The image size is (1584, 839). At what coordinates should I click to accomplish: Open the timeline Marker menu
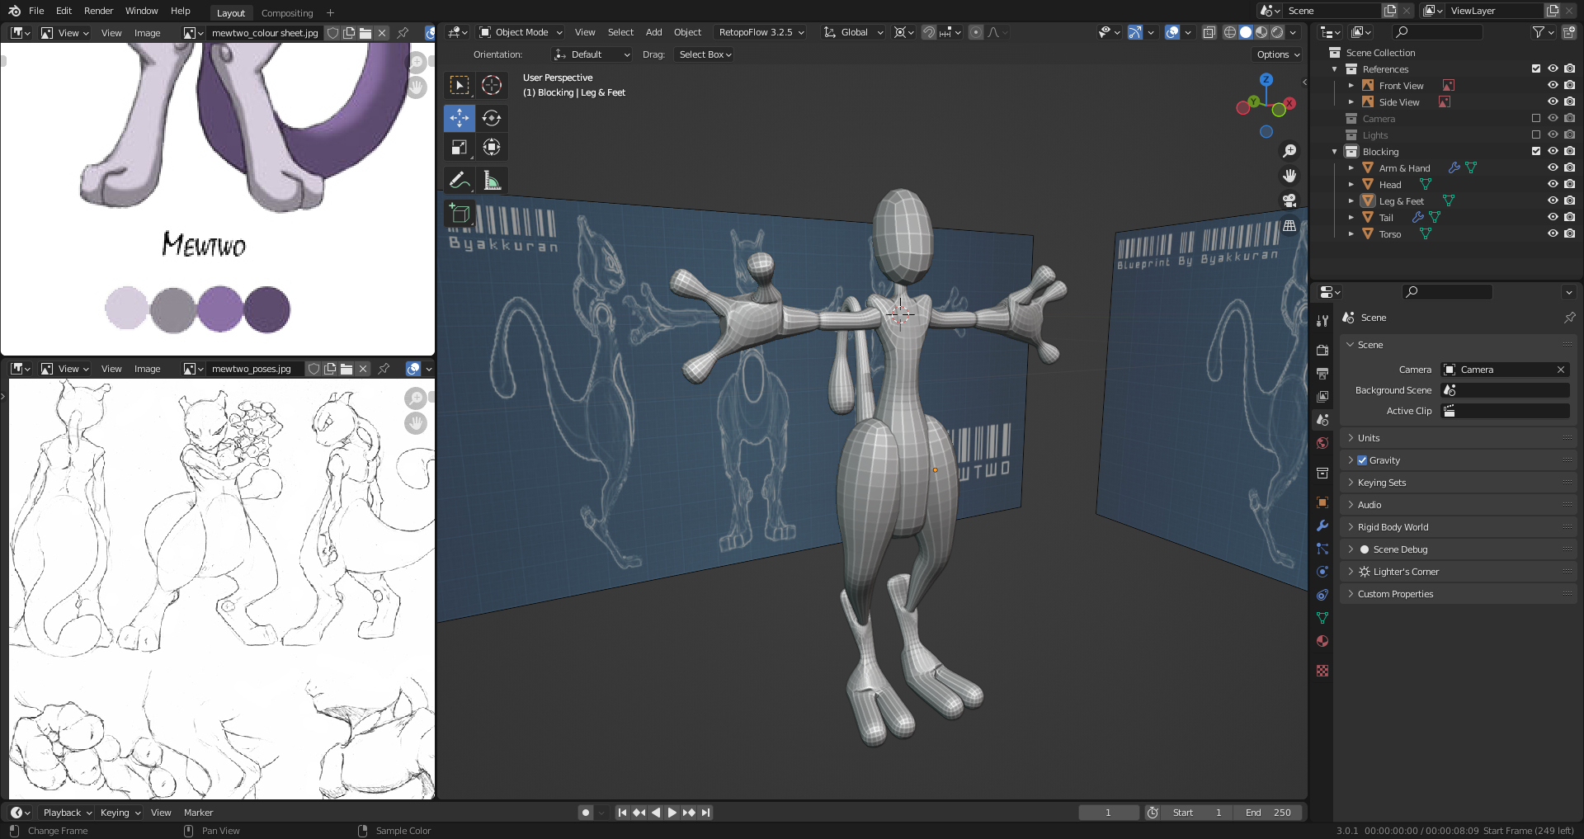click(198, 813)
